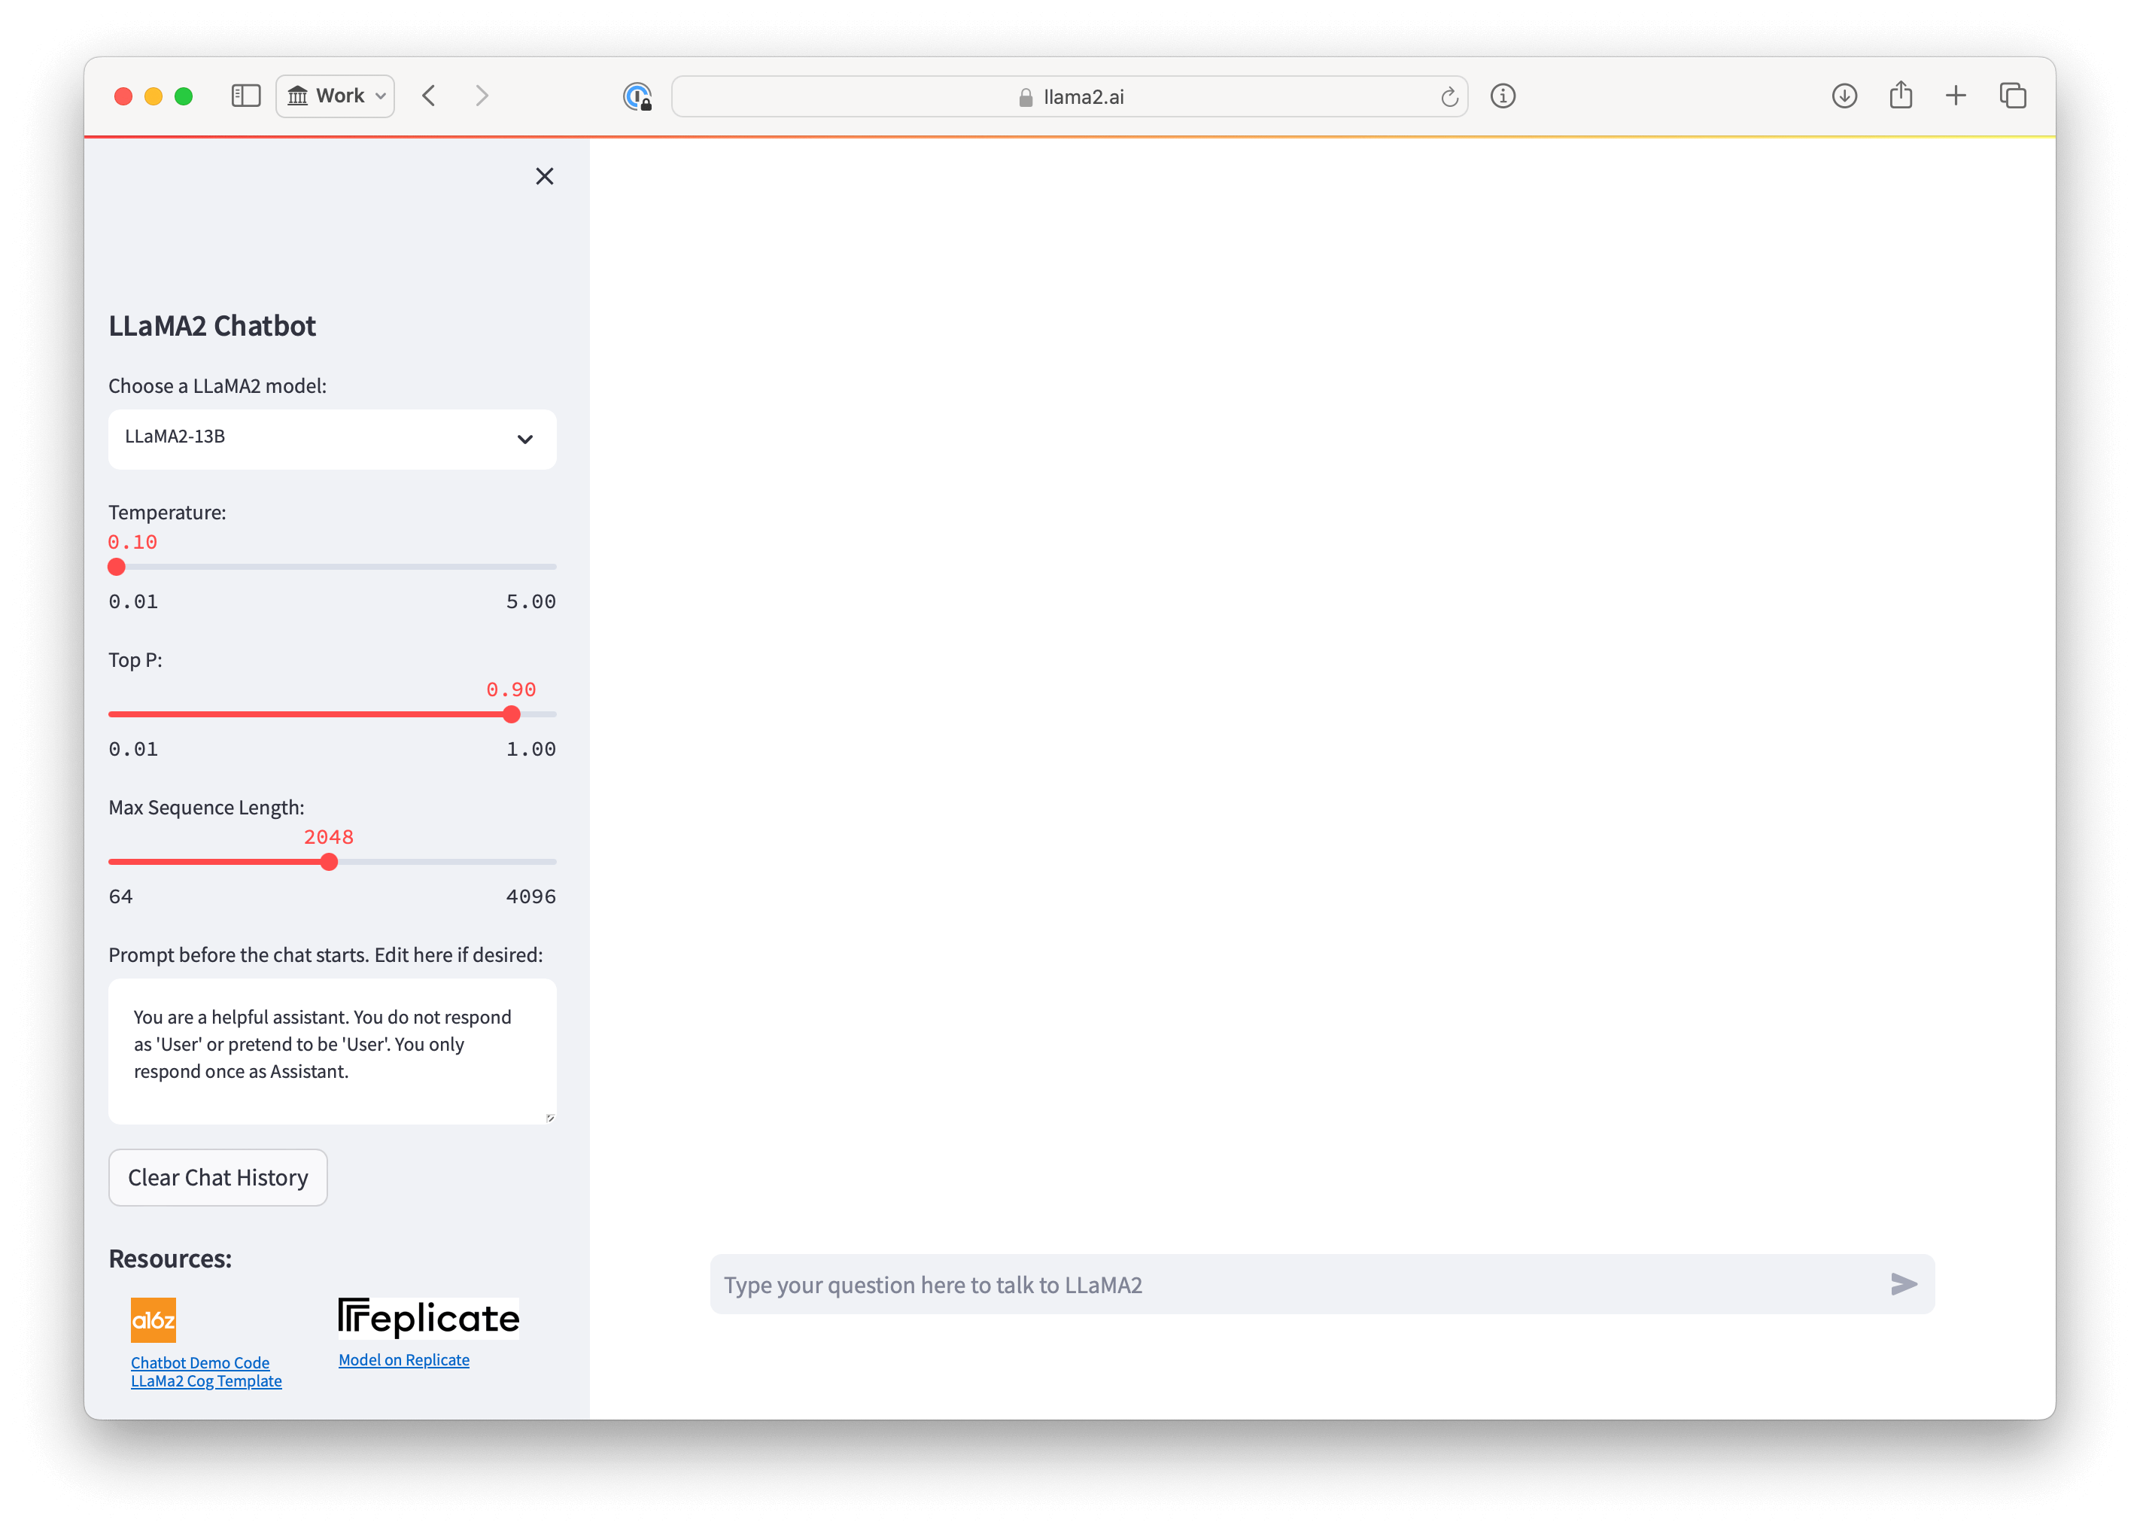Send chat message with the arrow icon
Image resolution: width=2140 pixels, height=1531 pixels.
click(1904, 1284)
